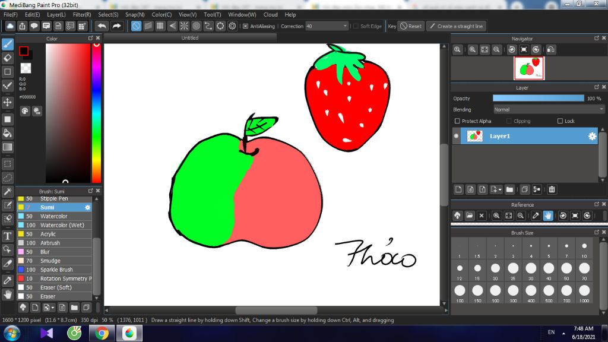Open add-brush dropdown in Brush panel

pyautogui.click(x=52, y=308)
